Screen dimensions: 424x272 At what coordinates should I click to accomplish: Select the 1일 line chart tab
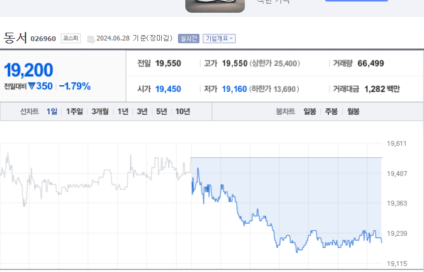pyautogui.click(x=52, y=111)
